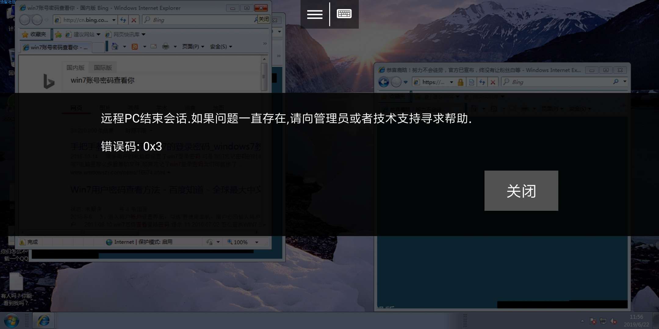
Task: Open a new blank tab in the left IE window
Action: point(98,47)
